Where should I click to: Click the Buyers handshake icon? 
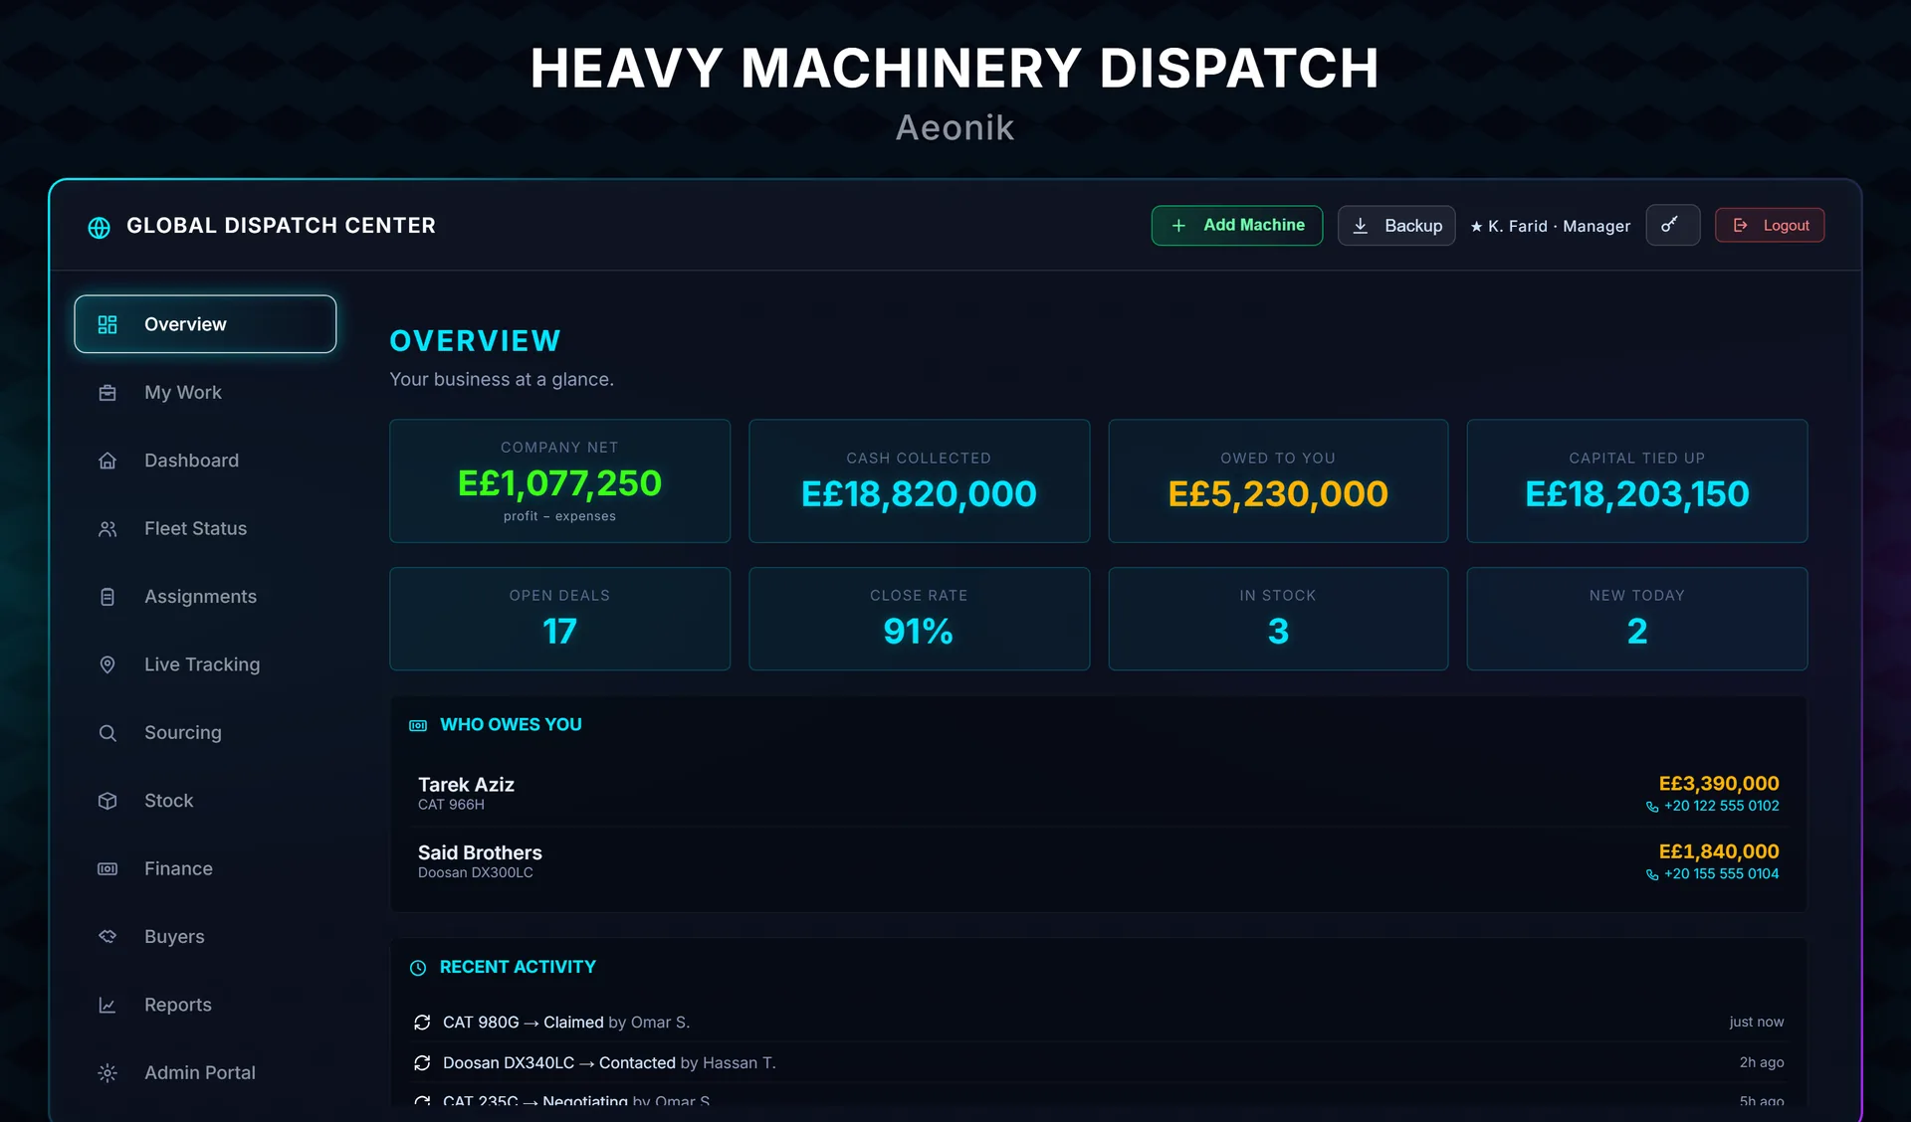coord(107,937)
